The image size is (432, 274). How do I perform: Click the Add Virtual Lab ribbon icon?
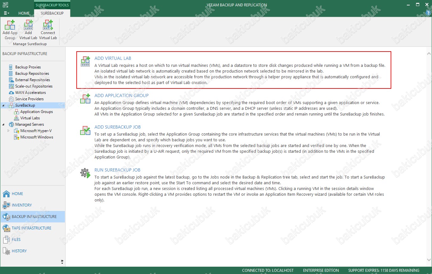coord(28,30)
